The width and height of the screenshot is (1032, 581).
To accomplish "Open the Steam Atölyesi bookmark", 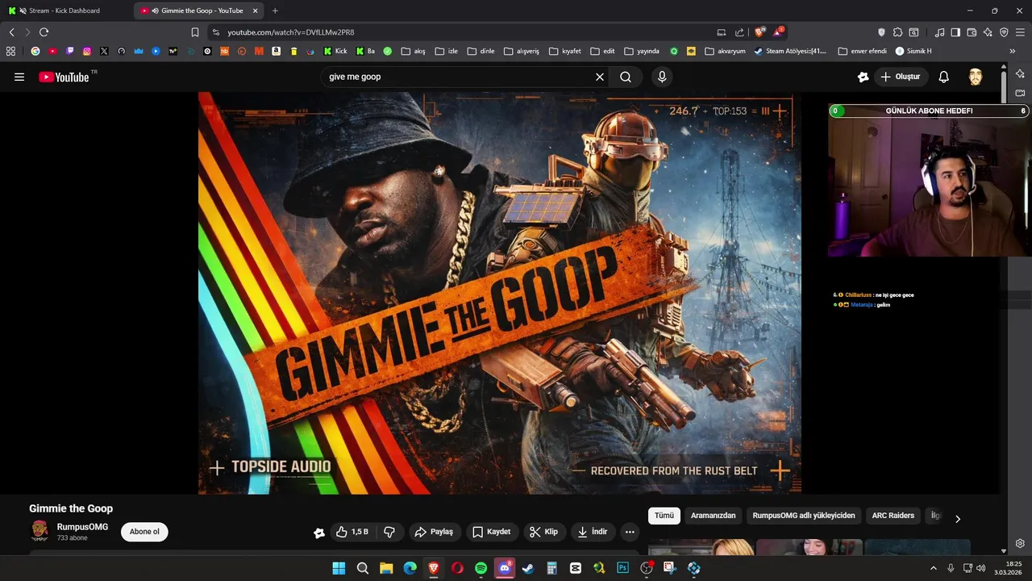I will tap(790, 51).
